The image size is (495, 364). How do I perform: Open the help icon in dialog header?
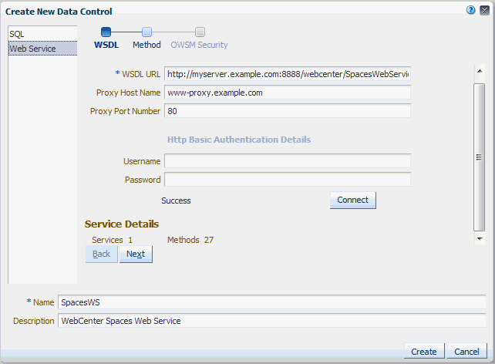pos(470,11)
